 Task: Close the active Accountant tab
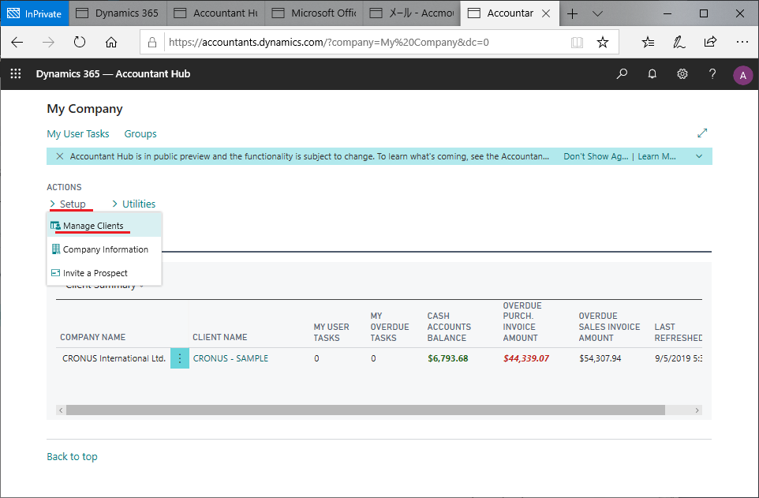pos(546,13)
